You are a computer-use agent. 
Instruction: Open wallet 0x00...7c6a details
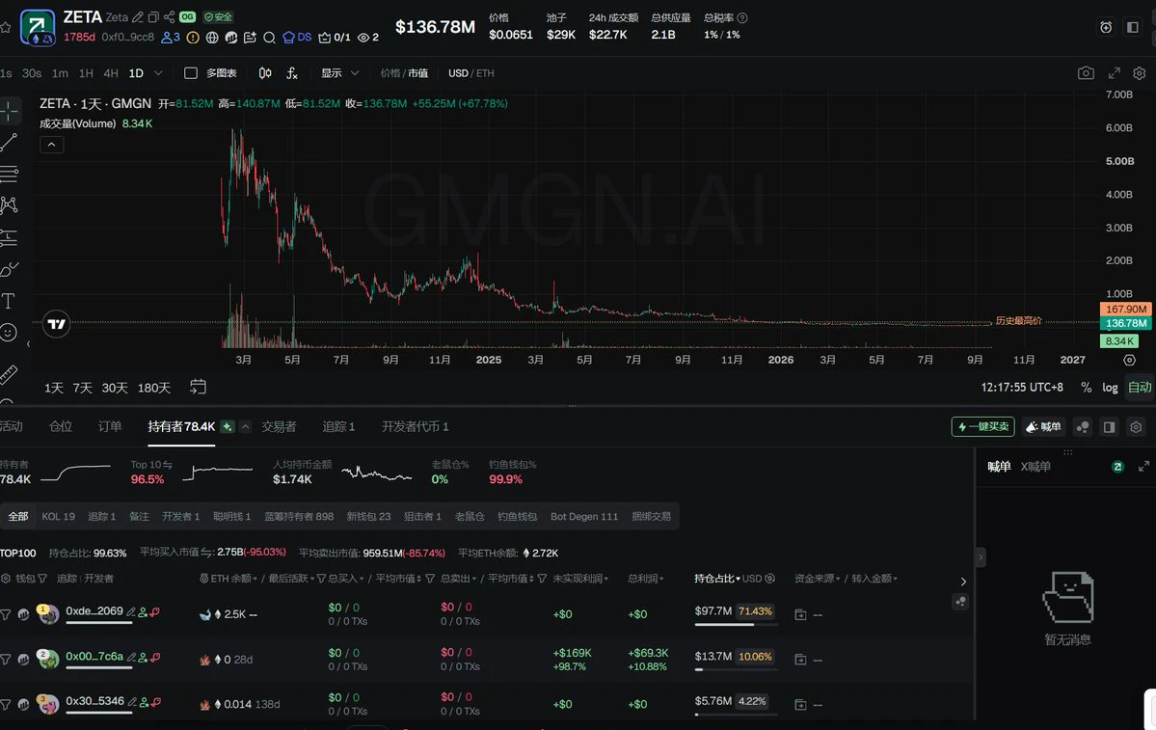click(94, 657)
